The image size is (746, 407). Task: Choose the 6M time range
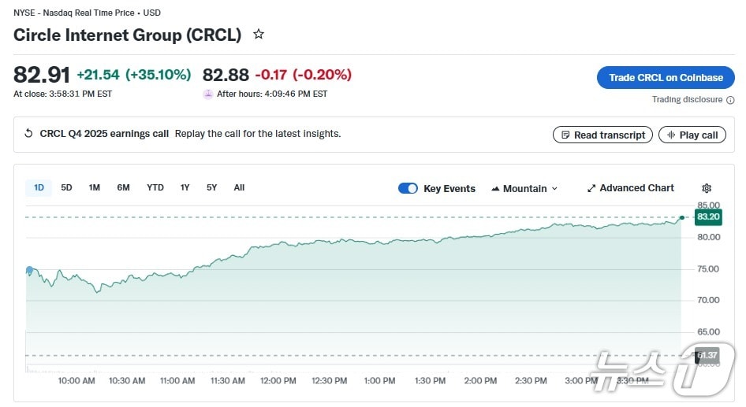point(123,187)
